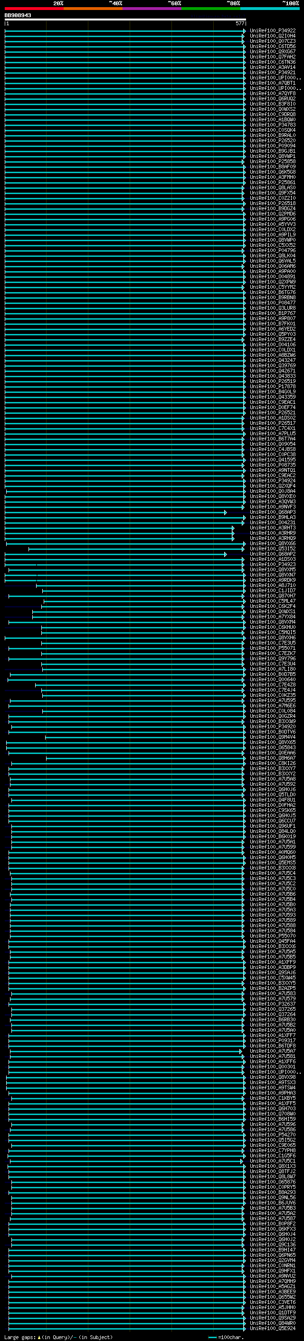
Task: Select the UniRef100_A3RHQ9 label
Action: coord(273,538)
